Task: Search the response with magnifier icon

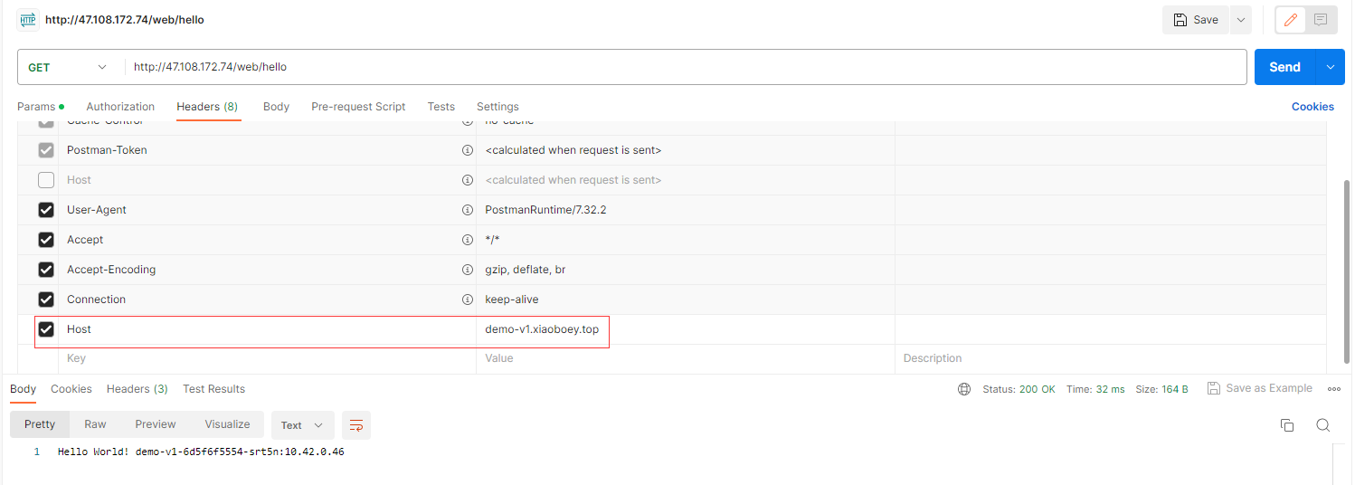Action: pos(1322,425)
